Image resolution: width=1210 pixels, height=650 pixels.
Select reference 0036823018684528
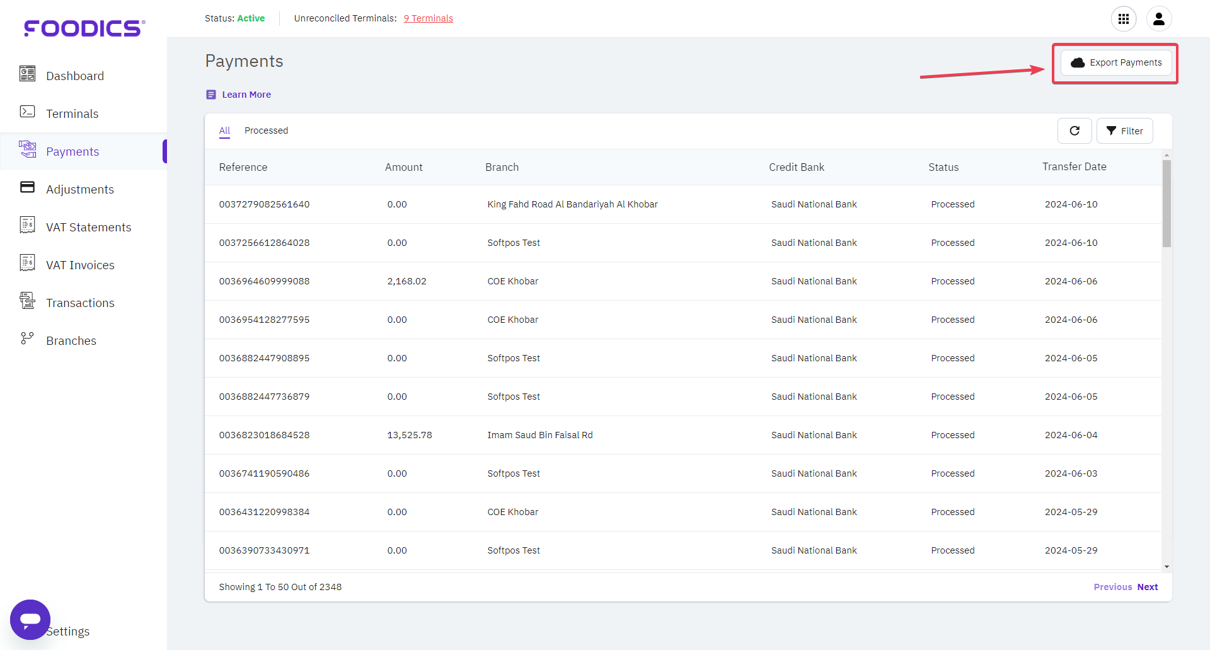(x=264, y=435)
